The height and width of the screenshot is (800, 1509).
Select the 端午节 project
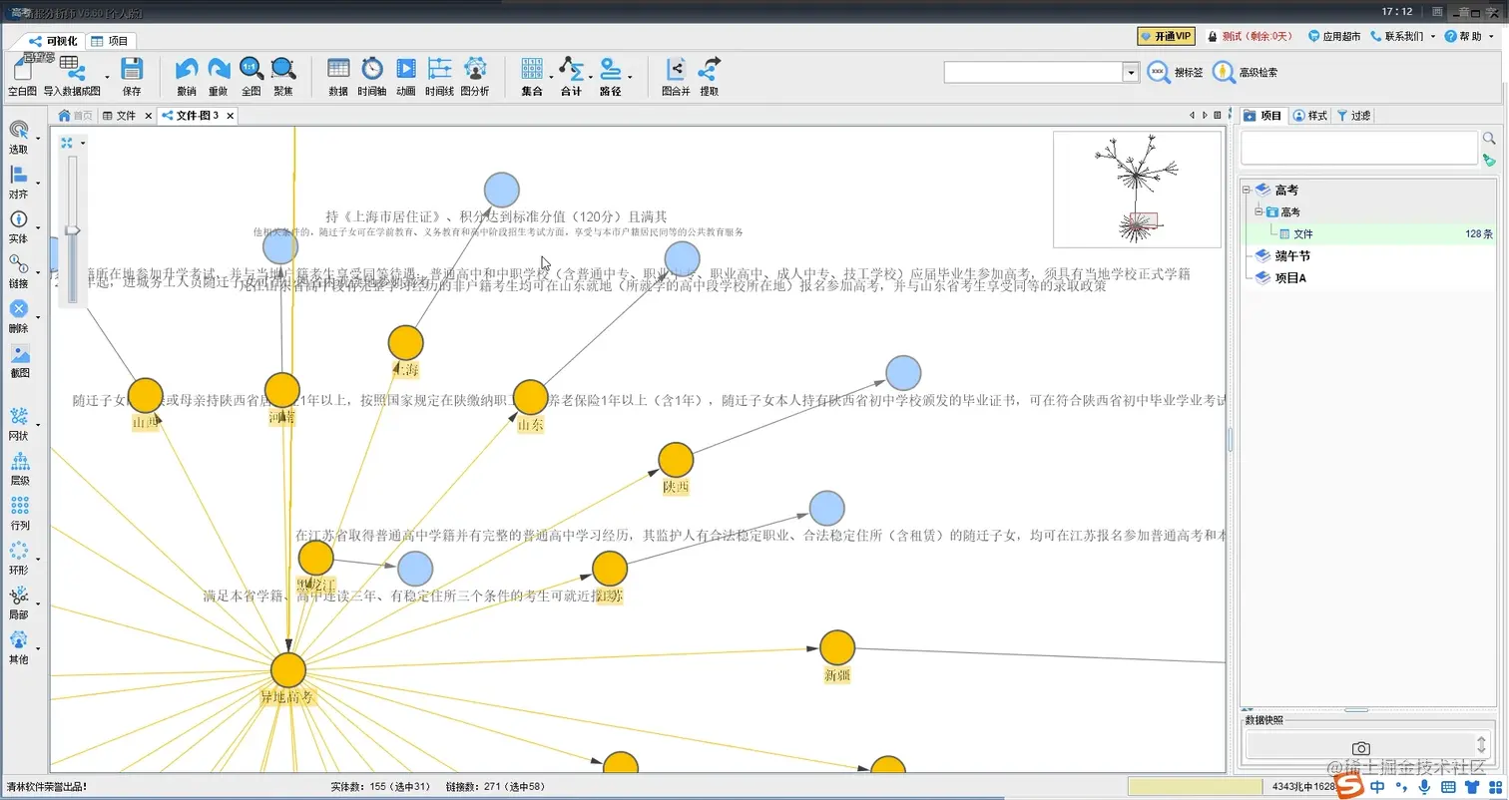click(1291, 256)
